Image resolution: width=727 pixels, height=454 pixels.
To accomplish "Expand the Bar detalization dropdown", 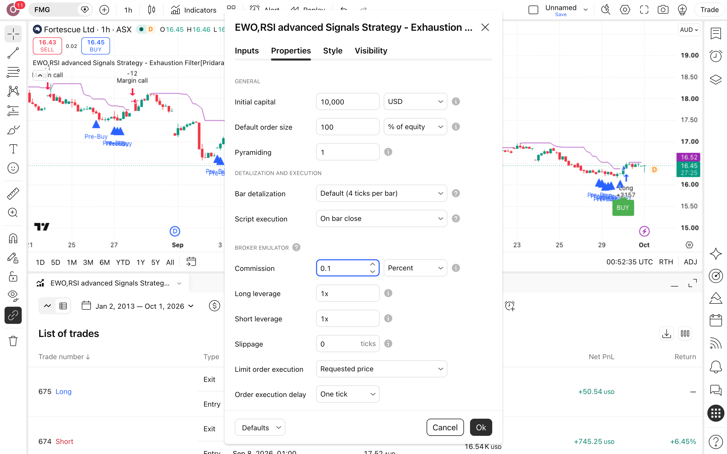I will point(381,193).
